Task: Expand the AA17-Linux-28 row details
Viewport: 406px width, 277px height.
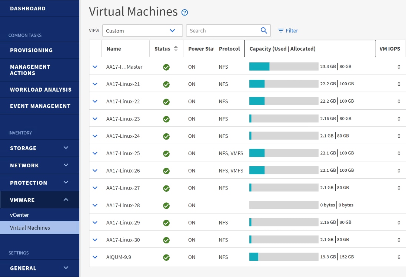Action: point(95,205)
